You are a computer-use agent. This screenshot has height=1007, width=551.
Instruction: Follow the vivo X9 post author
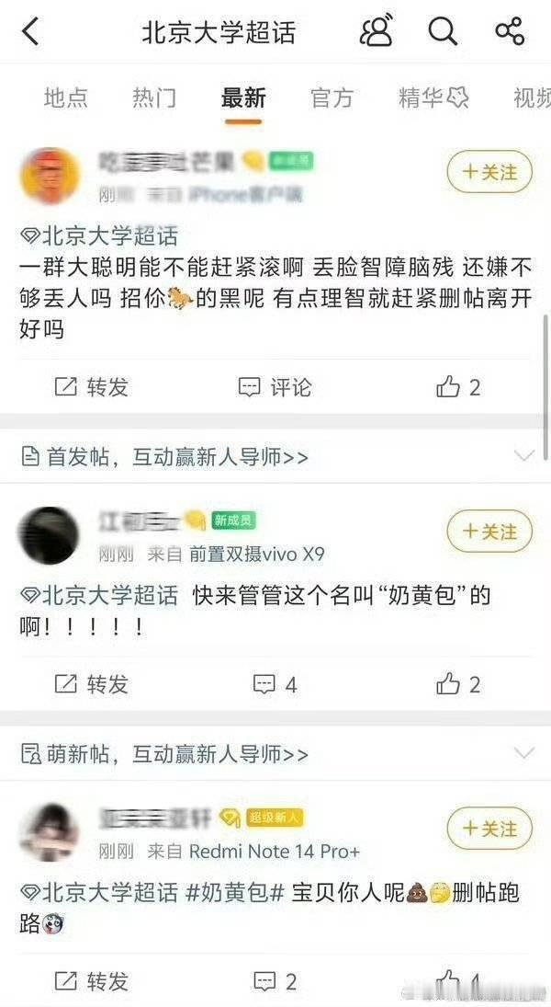(x=489, y=532)
